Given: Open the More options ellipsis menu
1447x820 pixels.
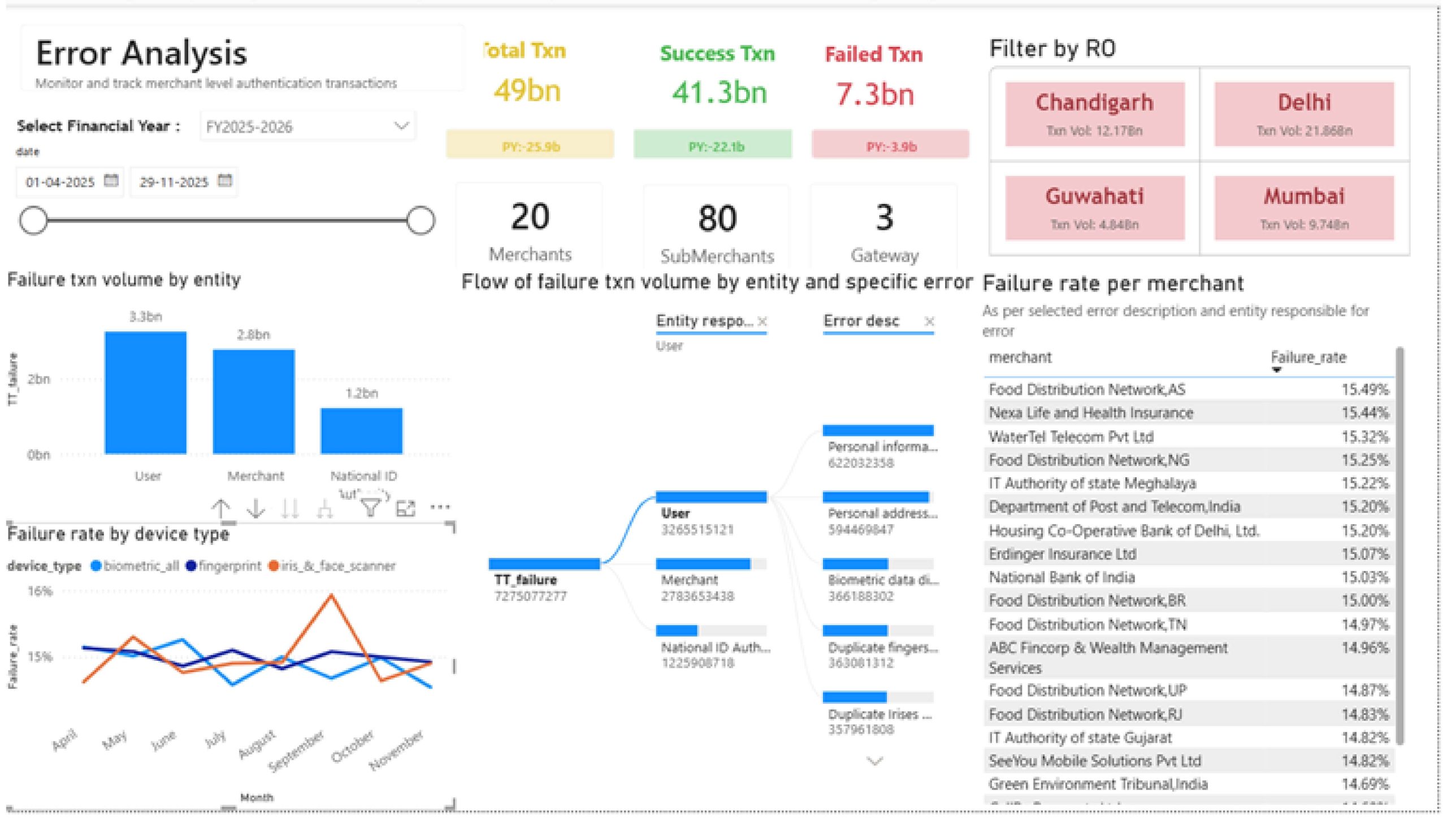Looking at the screenshot, I should [x=440, y=507].
